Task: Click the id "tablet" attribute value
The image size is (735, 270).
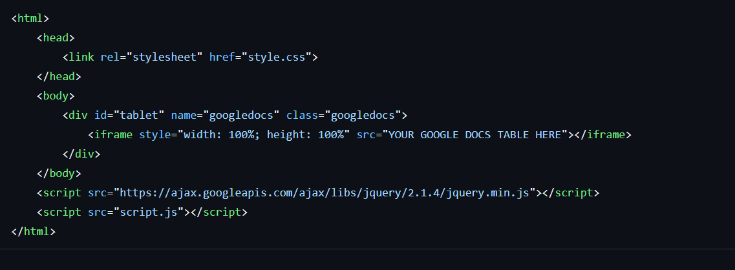Action: [x=139, y=116]
